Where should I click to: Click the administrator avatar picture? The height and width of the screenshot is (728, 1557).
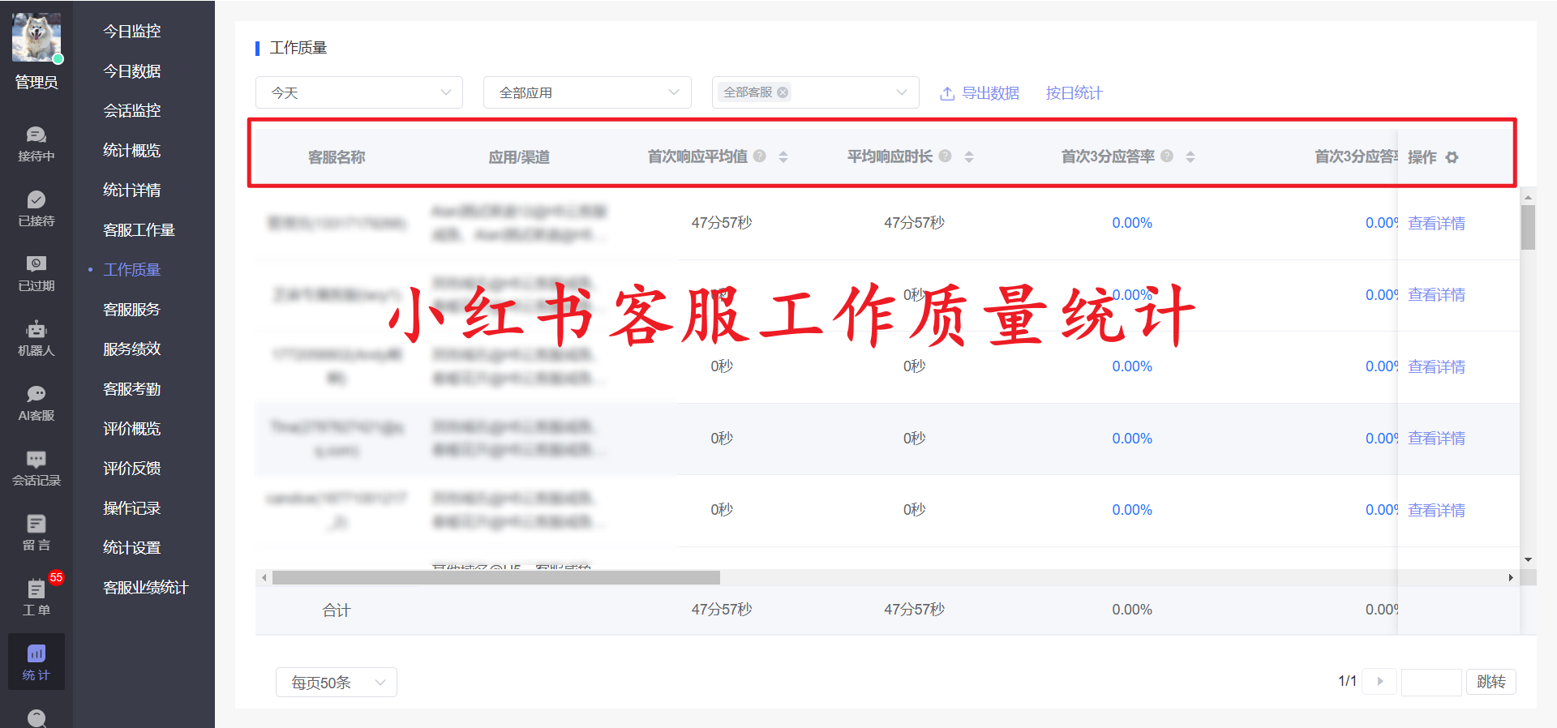(x=36, y=37)
